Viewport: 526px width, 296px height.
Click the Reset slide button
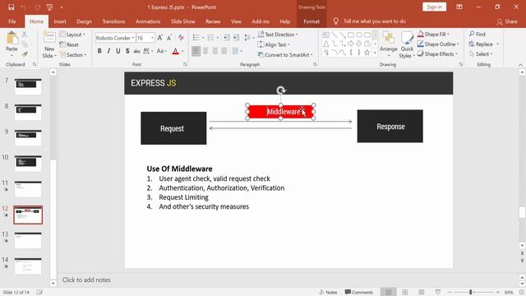click(69, 44)
